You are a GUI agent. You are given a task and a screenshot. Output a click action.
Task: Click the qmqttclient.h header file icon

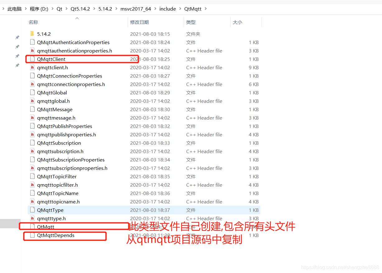point(32,67)
